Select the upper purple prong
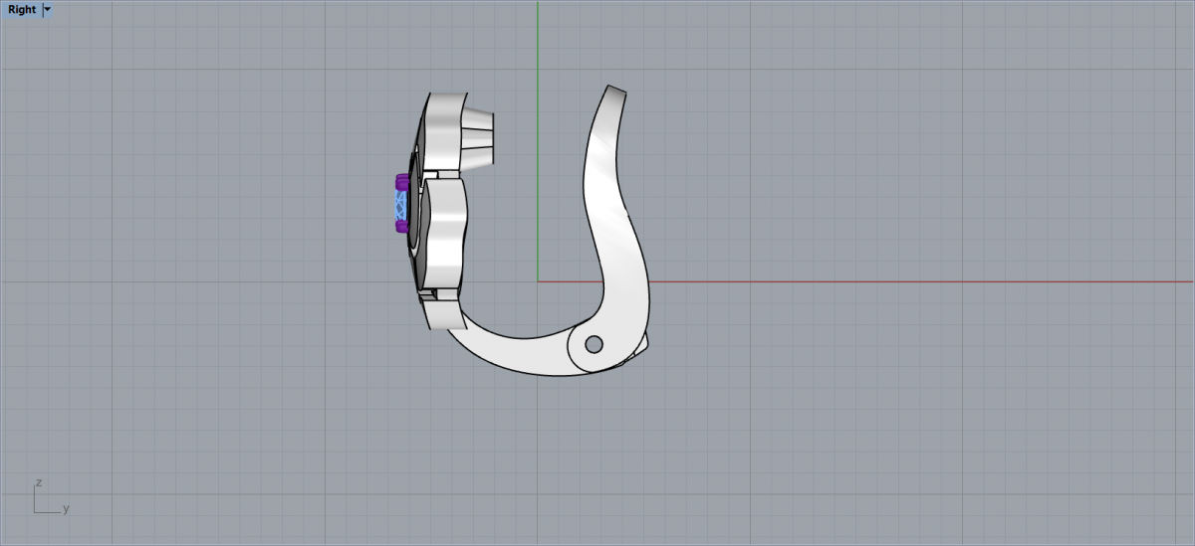Image resolution: width=1195 pixels, height=546 pixels. click(401, 182)
